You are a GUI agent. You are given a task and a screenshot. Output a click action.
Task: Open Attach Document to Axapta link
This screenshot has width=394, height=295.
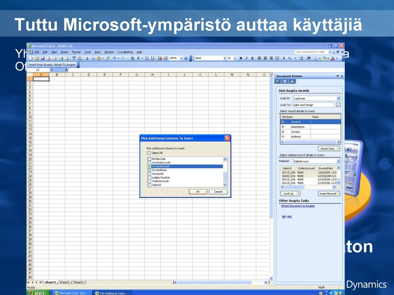298,206
